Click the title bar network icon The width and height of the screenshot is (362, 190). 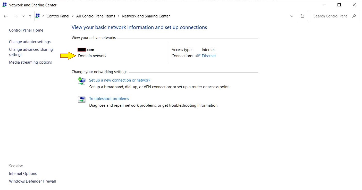coord(4,5)
